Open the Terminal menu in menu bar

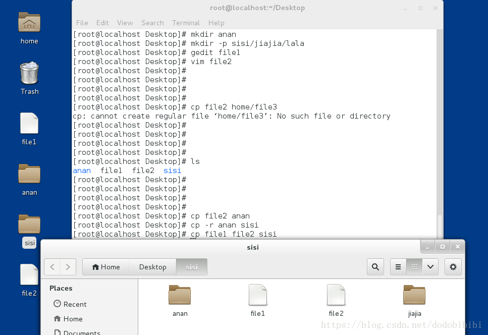(x=186, y=23)
